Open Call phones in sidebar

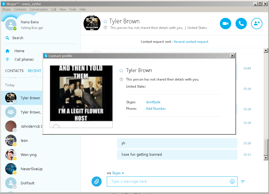(x=24, y=59)
